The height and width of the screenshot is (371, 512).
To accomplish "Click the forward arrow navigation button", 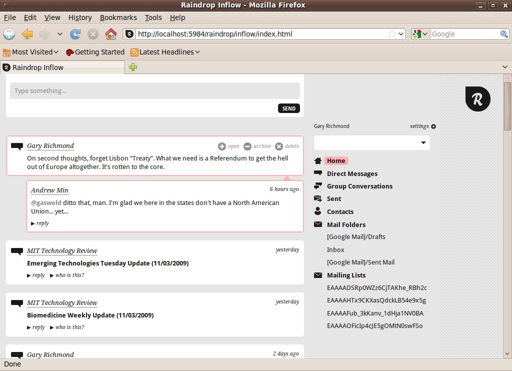I will (44, 34).
